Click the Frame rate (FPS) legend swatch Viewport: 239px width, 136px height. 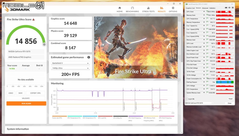coord(60,116)
